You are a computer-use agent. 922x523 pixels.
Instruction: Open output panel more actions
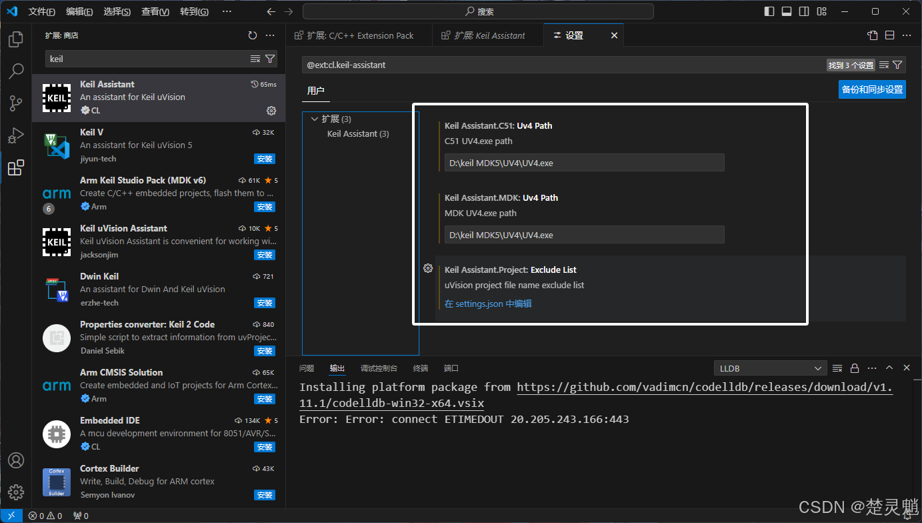coord(872,368)
